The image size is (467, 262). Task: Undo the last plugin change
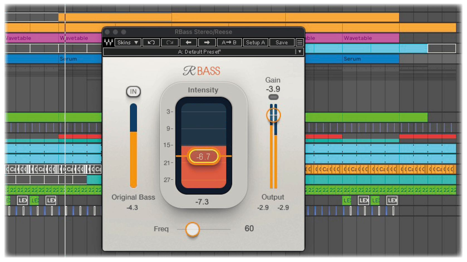(x=151, y=42)
